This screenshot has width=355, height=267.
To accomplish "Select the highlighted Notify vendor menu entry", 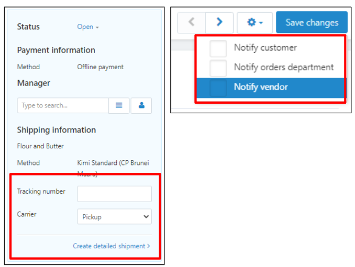I will click(x=260, y=87).
